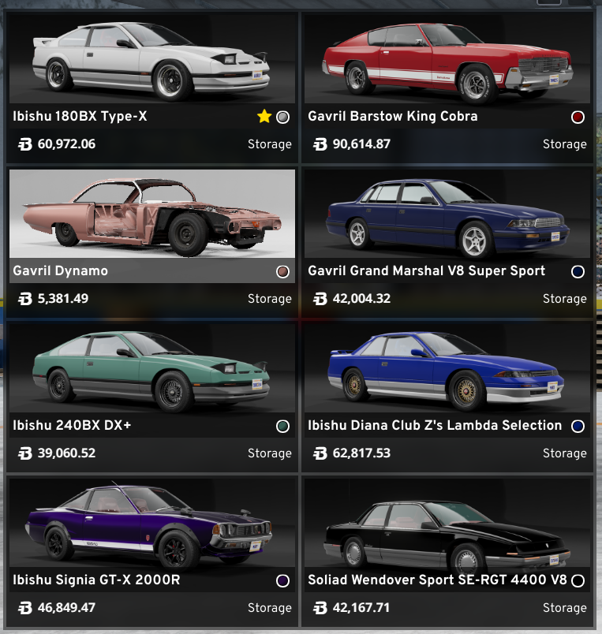Click the purple color swatch on Signia GT-X 2000R
This screenshot has width=602, height=634.
tap(282, 580)
